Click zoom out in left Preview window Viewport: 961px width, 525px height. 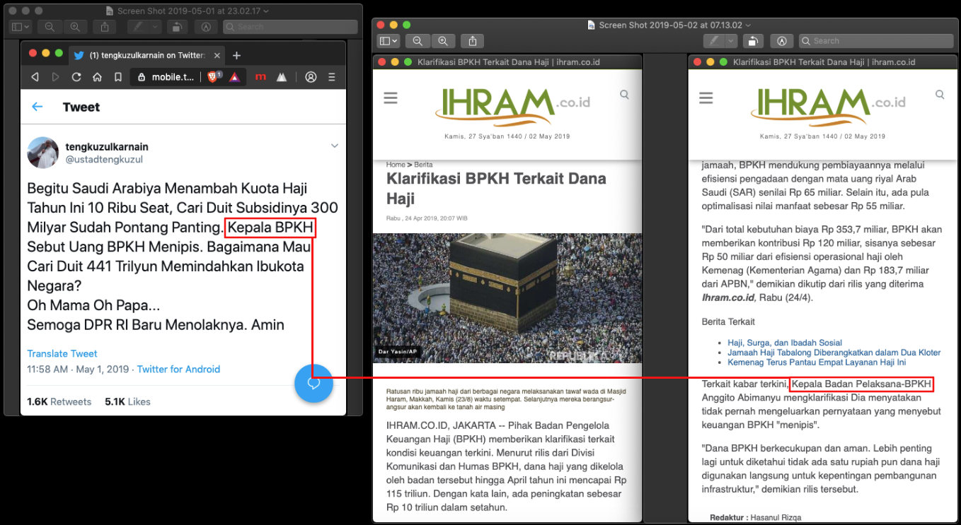click(50, 27)
